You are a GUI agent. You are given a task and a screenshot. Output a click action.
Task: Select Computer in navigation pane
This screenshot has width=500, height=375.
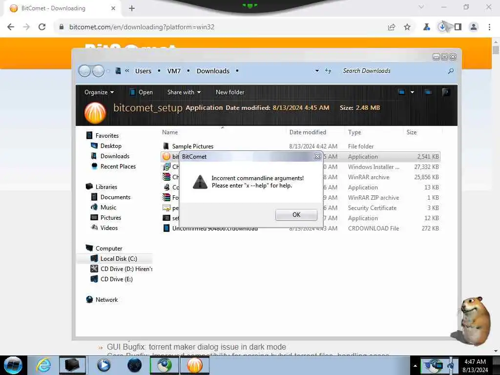[109, 248]
